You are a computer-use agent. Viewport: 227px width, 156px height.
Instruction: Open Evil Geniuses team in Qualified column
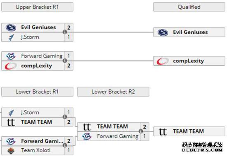[190, 32]
